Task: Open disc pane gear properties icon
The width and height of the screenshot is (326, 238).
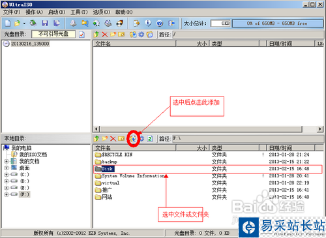Action: click(x=141, y=35)
